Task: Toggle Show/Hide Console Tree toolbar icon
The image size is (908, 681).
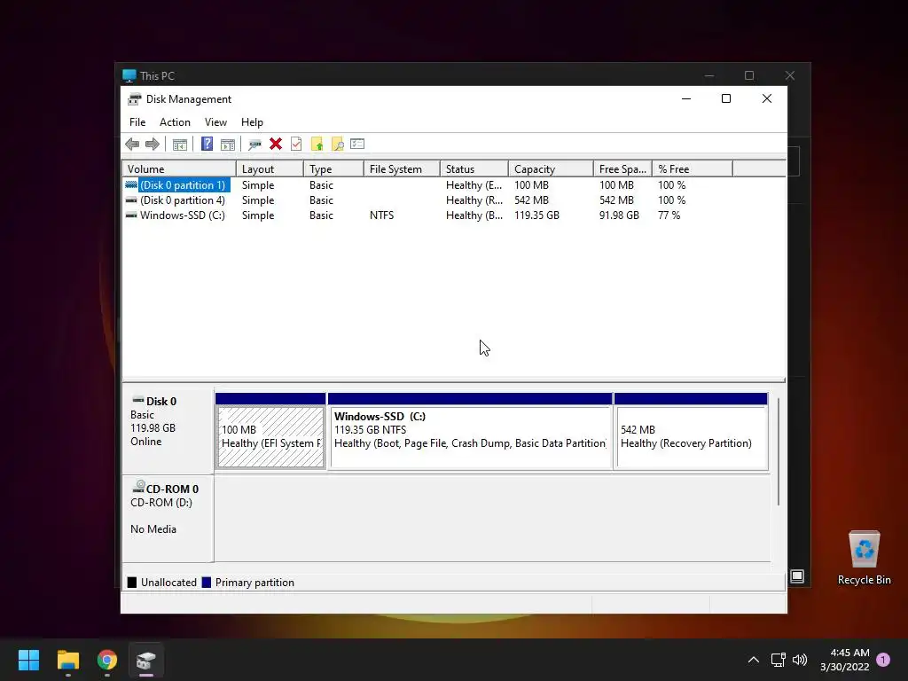Action: coord(180,145)
